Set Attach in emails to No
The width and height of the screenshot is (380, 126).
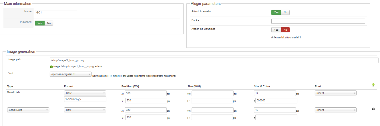click(285, 12)
